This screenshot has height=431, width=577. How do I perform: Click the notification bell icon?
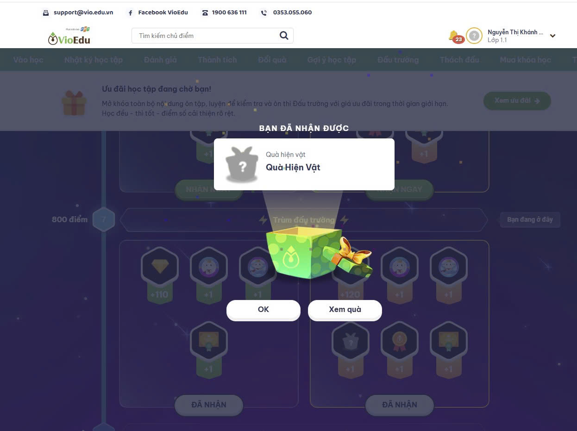[454, 36]
